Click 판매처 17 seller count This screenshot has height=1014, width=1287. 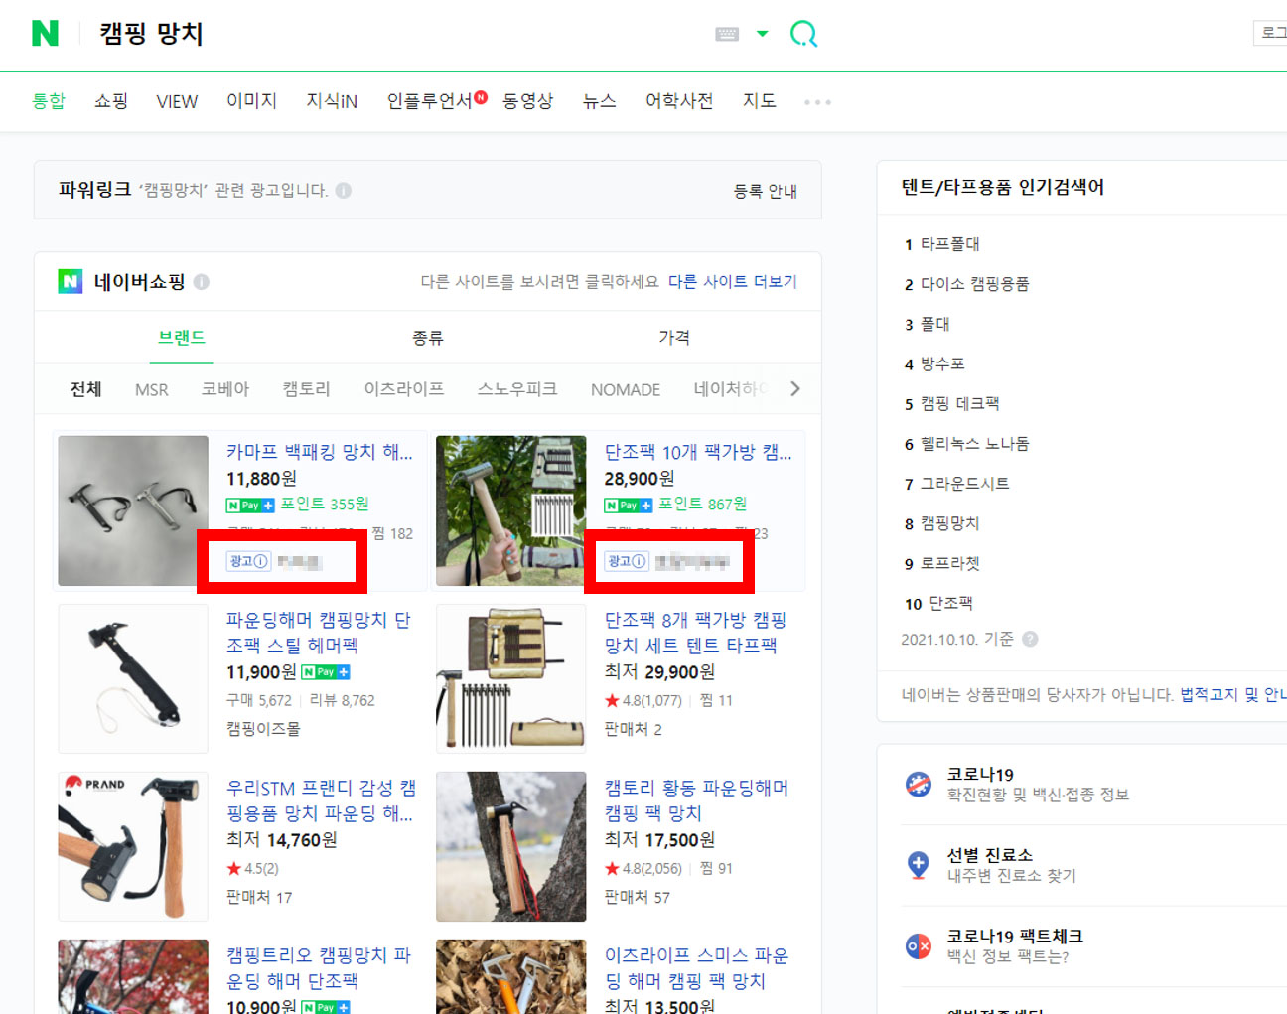(259, 897)
